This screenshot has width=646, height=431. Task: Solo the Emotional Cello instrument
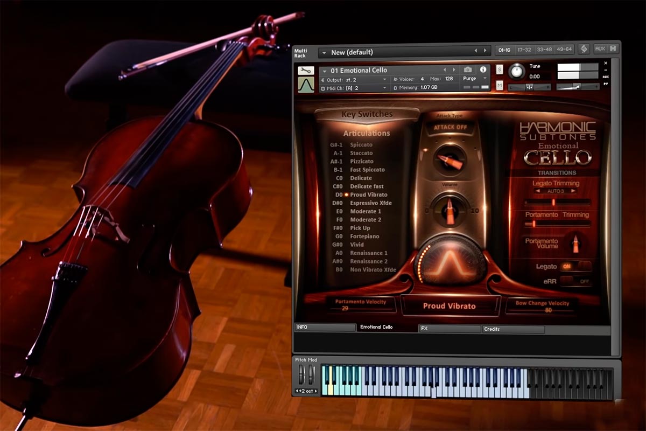tap(500, 69)
